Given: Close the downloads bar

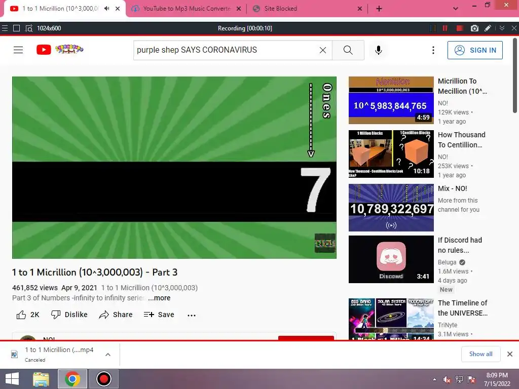Looking at the screenshot, I should click(510, 354).
